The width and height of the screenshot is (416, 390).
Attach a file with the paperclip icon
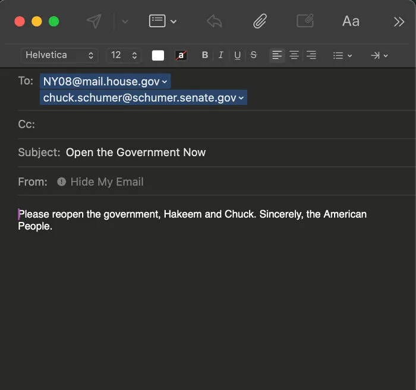point(260,21)
